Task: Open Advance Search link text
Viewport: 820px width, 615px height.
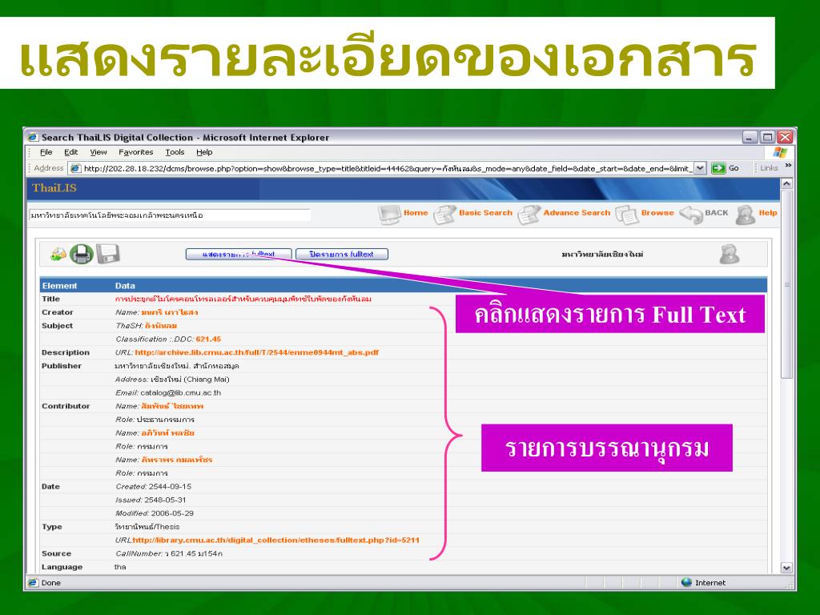Action: (577, 213)
